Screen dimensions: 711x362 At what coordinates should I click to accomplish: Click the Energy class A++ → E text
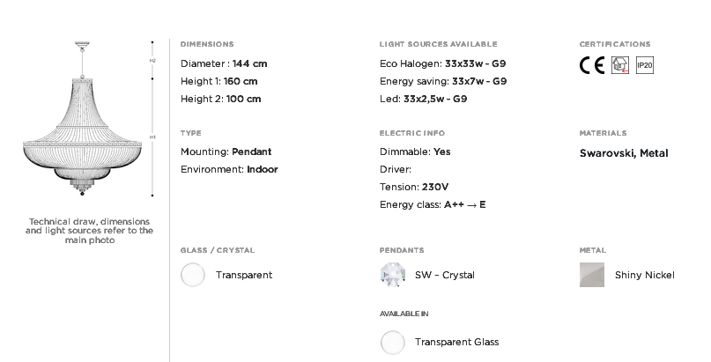433,205
